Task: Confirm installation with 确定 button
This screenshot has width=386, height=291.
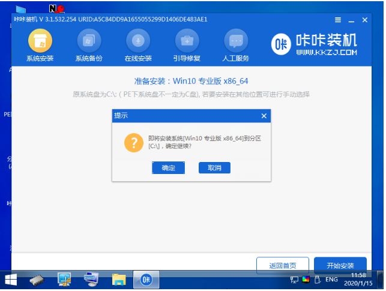Action: (x=168, y=168)
